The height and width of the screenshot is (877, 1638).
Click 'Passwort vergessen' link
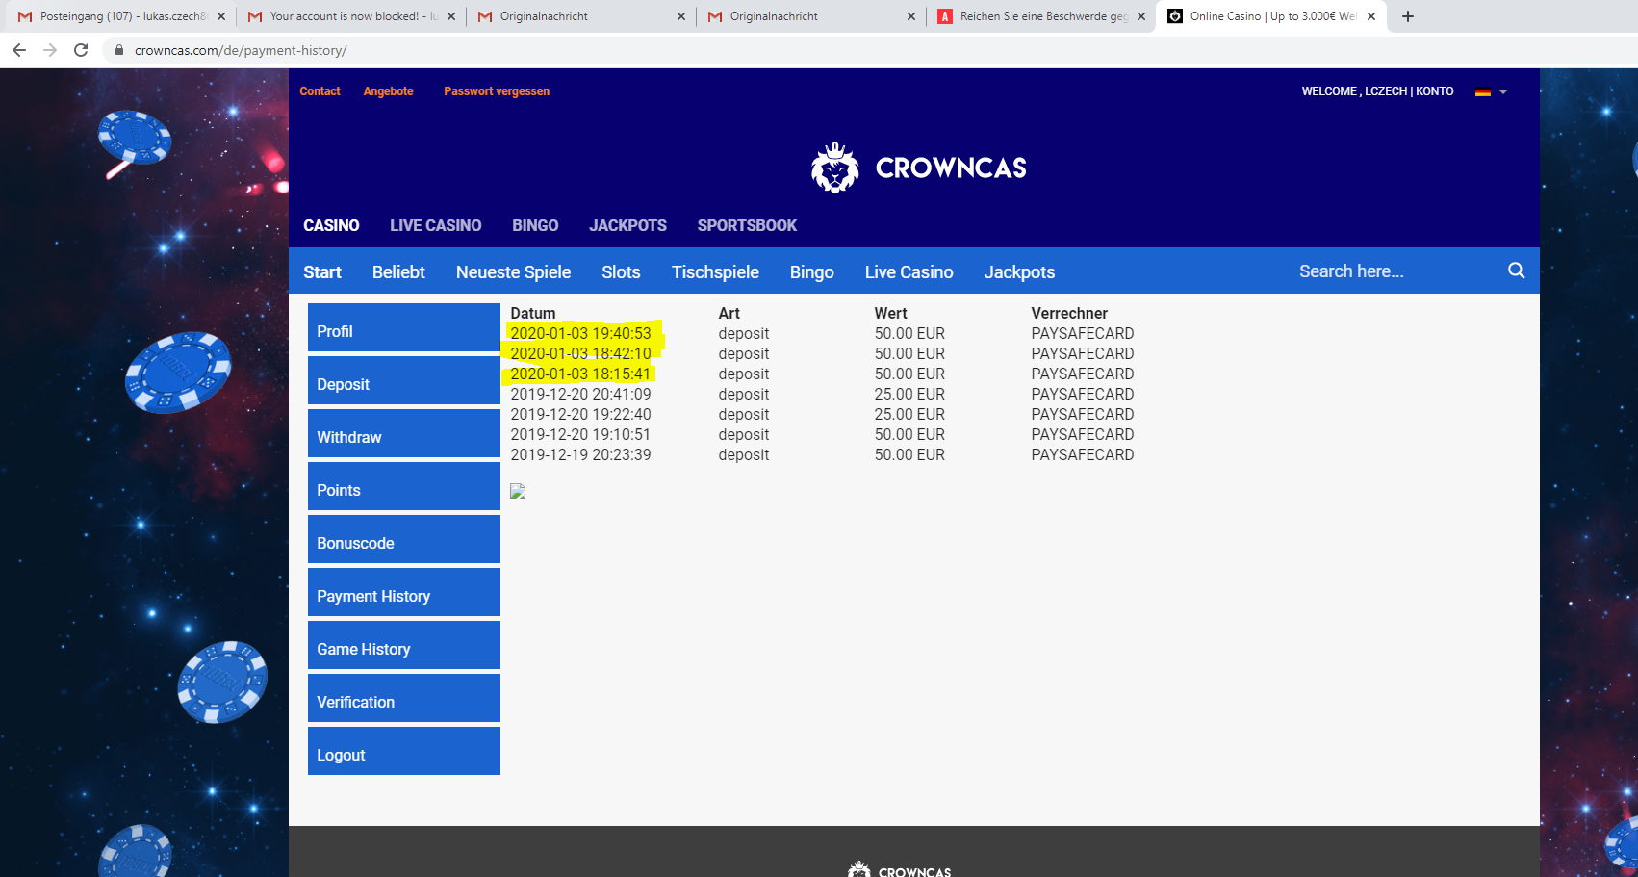pos(497,91)
